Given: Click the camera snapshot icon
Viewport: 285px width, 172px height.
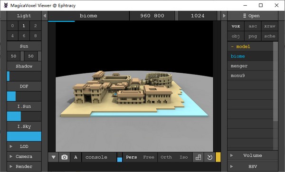Looking at the screenshot, I should (x=64, y=157).
